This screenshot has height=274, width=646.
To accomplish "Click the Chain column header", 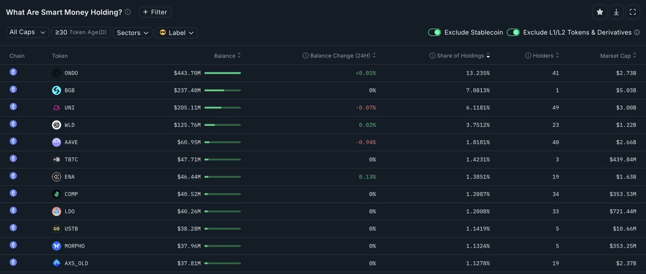I will (17, 56).
